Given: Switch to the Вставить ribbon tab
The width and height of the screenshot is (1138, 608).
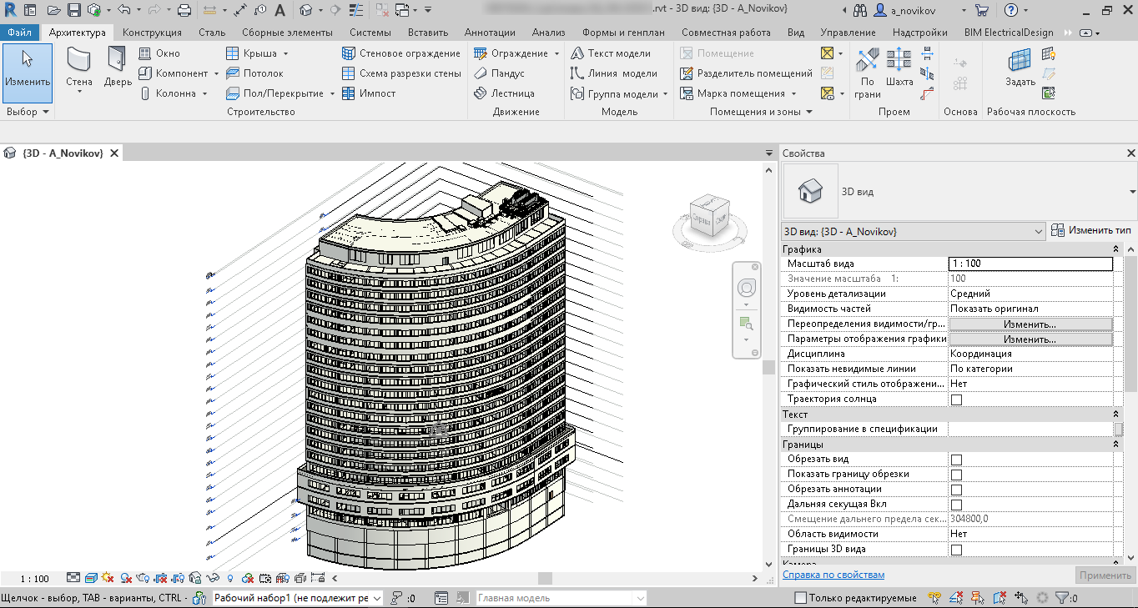Looking at the screenshot, I should (428, 33).
